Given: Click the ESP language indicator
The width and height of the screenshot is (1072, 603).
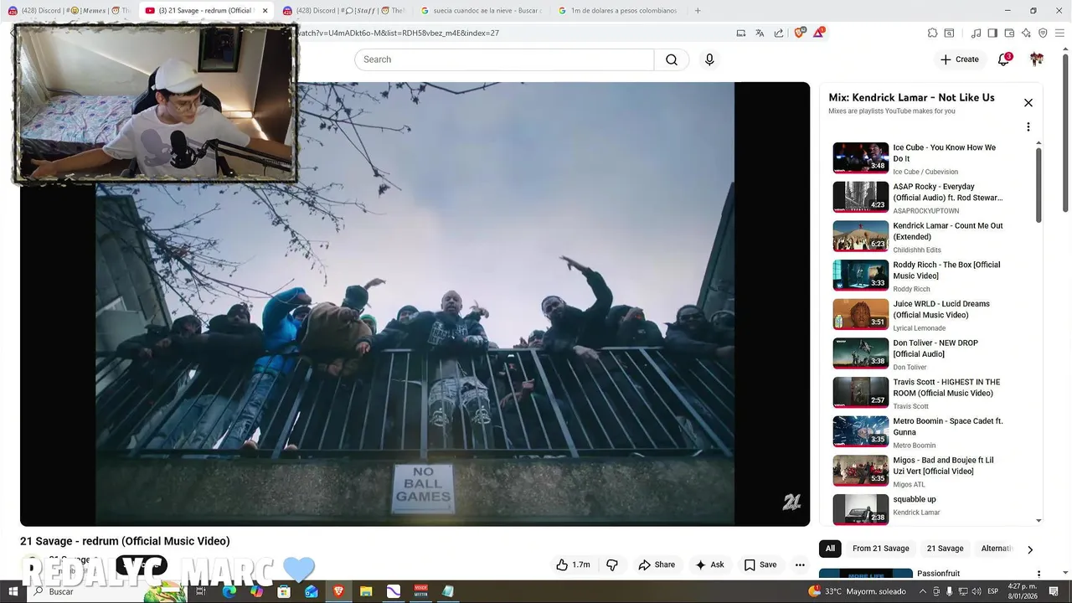Looking at the screenshot, I should (993, 591).
